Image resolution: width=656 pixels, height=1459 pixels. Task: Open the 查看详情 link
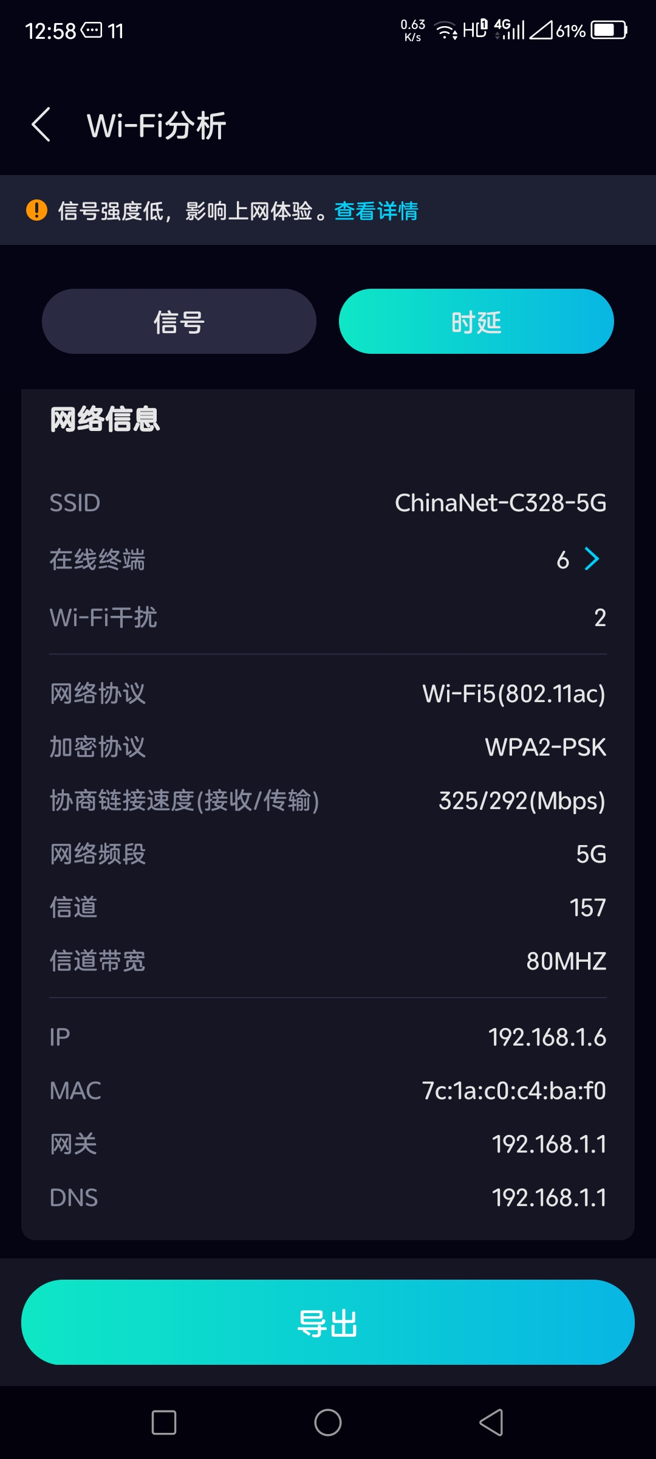[376, 211]
